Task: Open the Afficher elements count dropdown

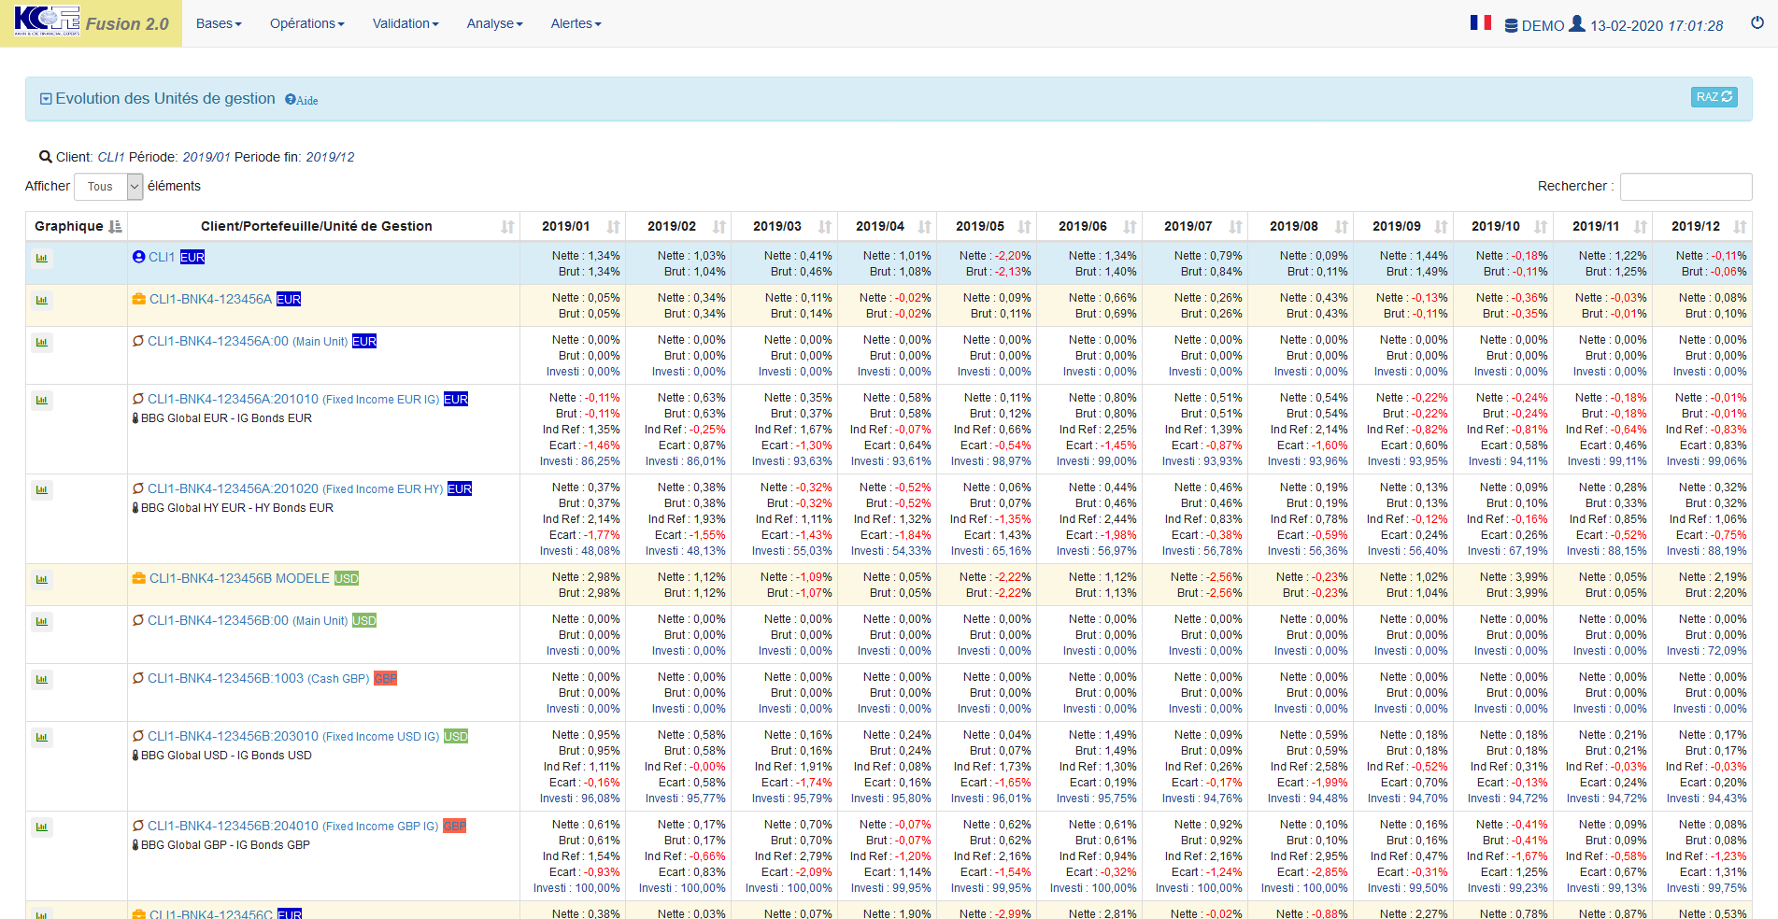Action: [x=108, y=187]
